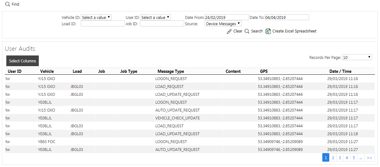
Task: Click the ellipsis pagination button
Action: [x=361, y=158]
